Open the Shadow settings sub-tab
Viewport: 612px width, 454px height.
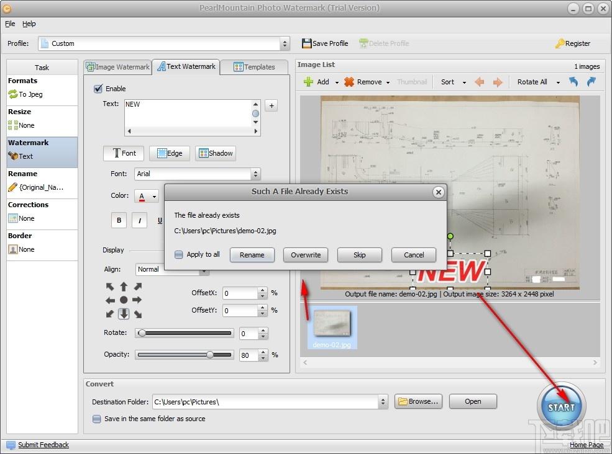pyautogui.click(x=216, y=153)
